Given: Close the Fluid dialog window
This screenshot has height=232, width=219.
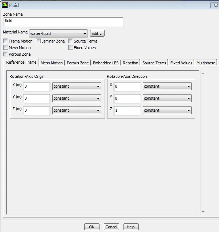Looking at the screenshot, I should (215, 5).
